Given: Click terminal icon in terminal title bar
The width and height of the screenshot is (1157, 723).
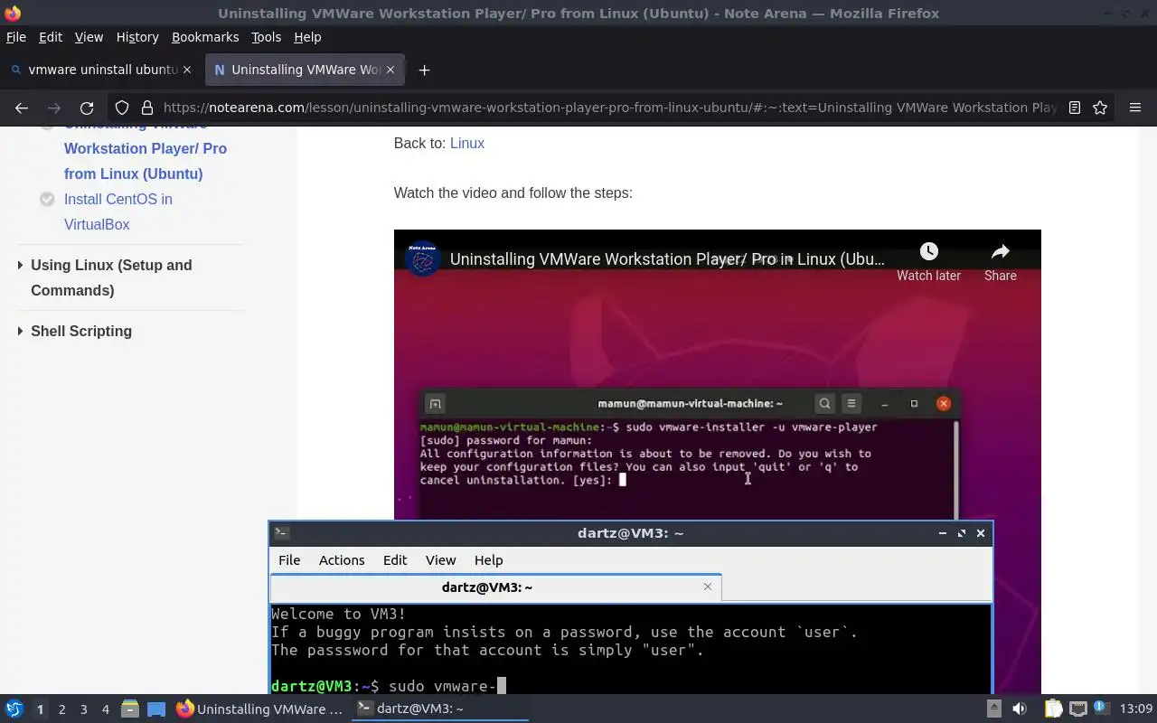Looking at the screenshot, I should click(281, 533).
